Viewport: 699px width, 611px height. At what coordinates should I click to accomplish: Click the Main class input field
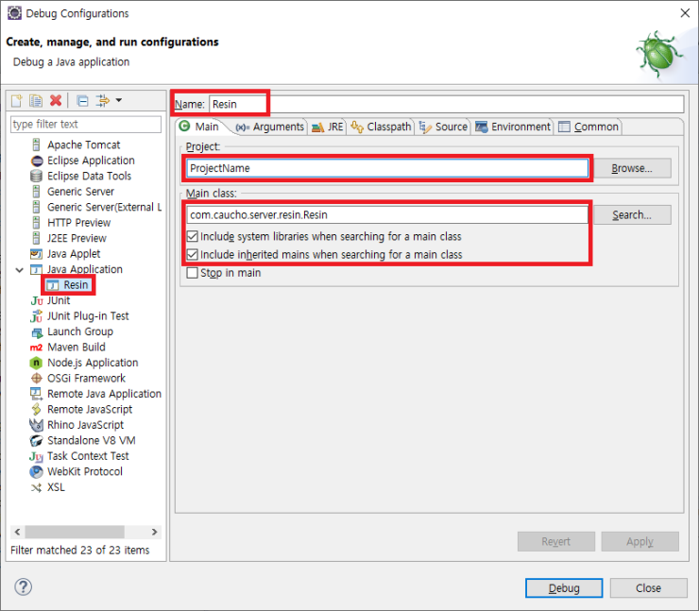click(x=387, y=215)
